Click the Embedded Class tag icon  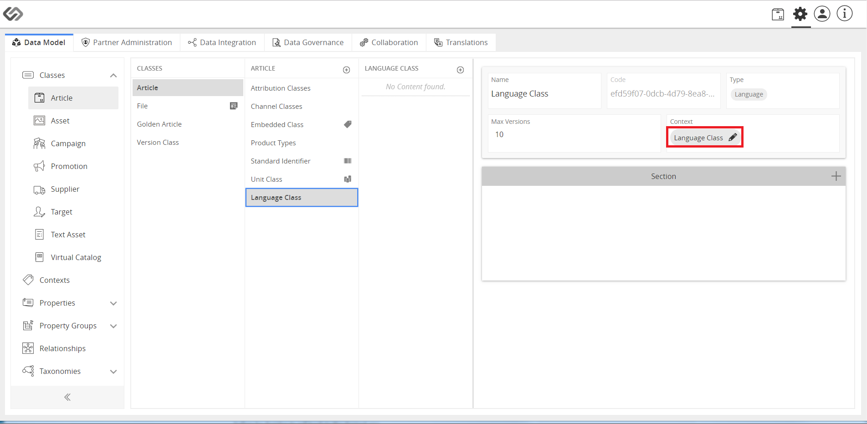tap(348, 124)
